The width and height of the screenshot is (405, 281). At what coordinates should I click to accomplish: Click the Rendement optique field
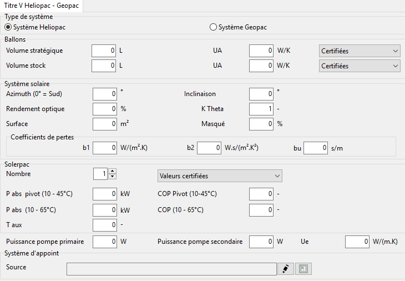[x=105, y=109]
